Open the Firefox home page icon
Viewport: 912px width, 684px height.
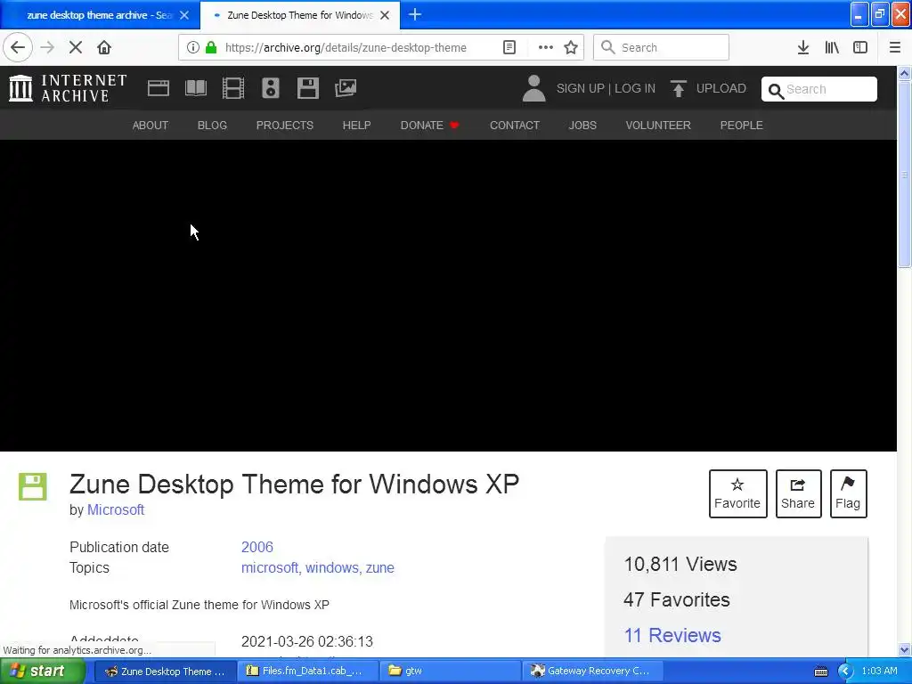(x=104, y=48)
